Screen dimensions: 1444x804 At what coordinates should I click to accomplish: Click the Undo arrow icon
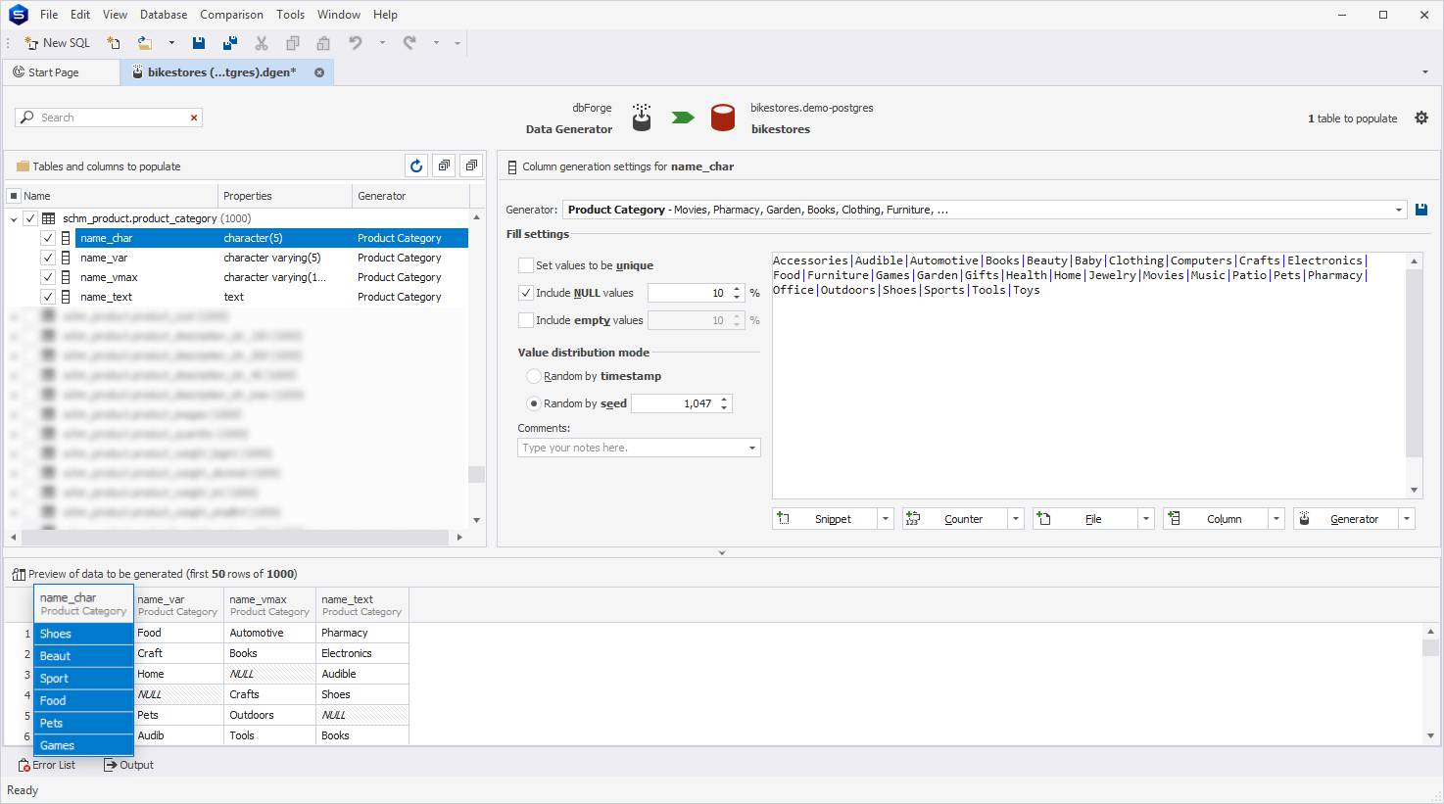[x=356, y=43]
